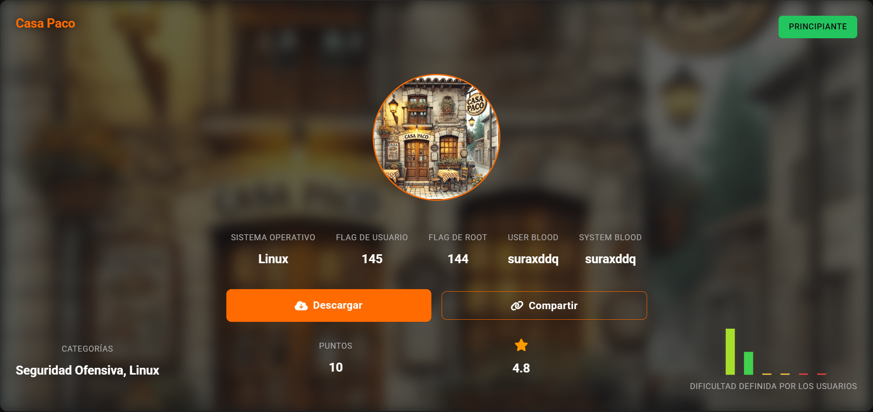Click the orange rating star icon

(521, 345)
